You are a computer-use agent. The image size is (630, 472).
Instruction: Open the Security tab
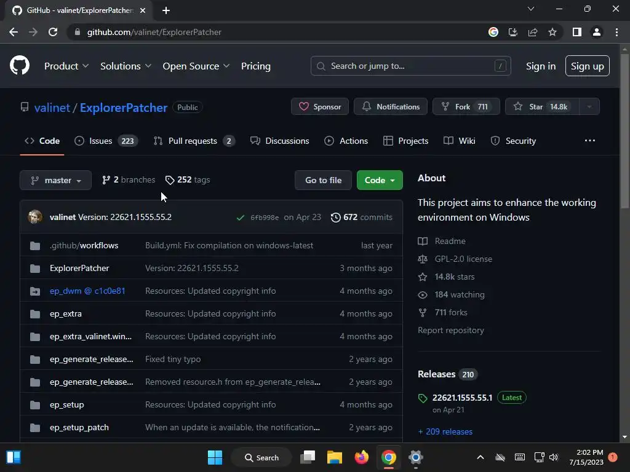tap(513, 141)
